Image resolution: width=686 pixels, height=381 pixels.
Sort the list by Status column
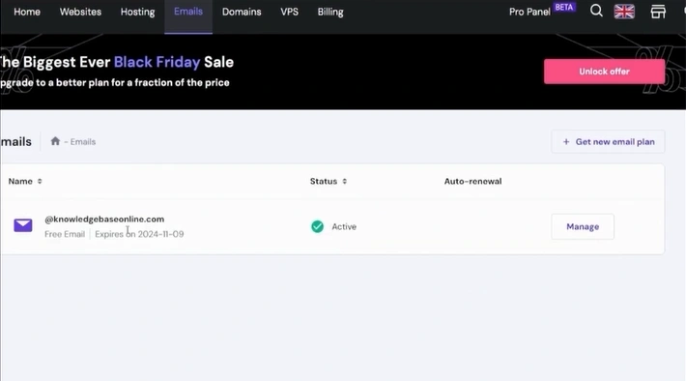pos(329,181)
